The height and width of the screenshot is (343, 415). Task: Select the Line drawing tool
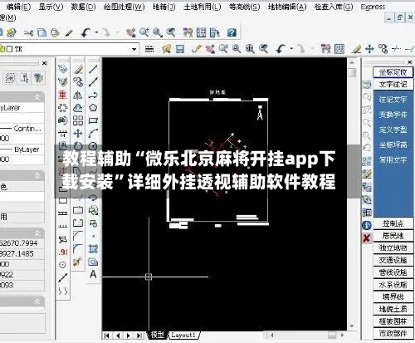tap(93, 70)
